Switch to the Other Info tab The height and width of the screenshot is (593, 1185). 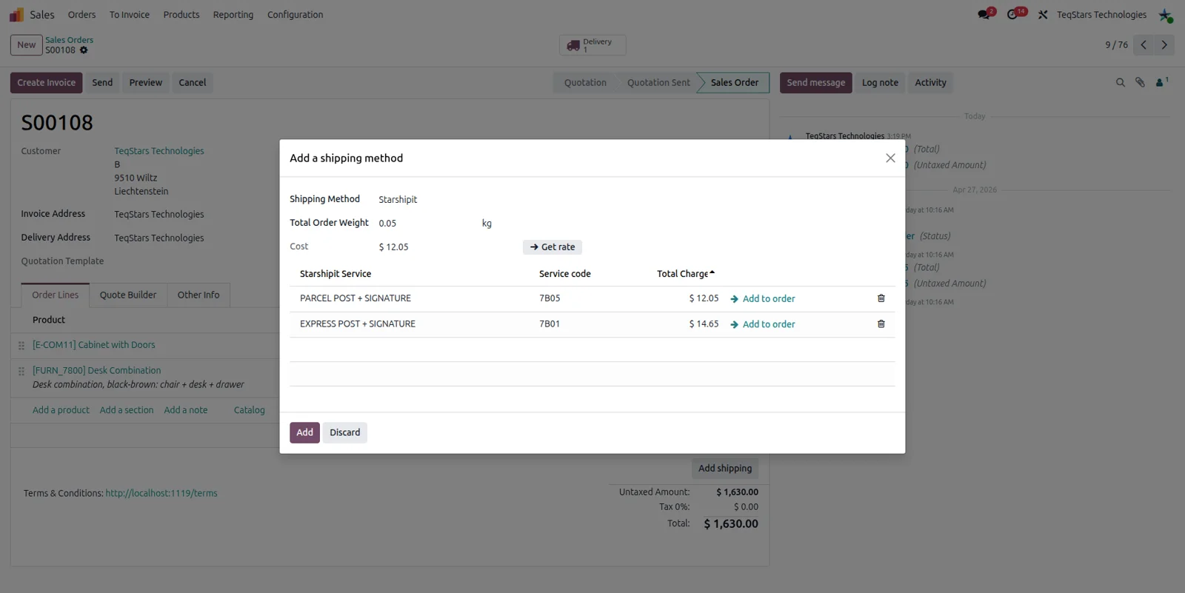[x=198, y=295]
